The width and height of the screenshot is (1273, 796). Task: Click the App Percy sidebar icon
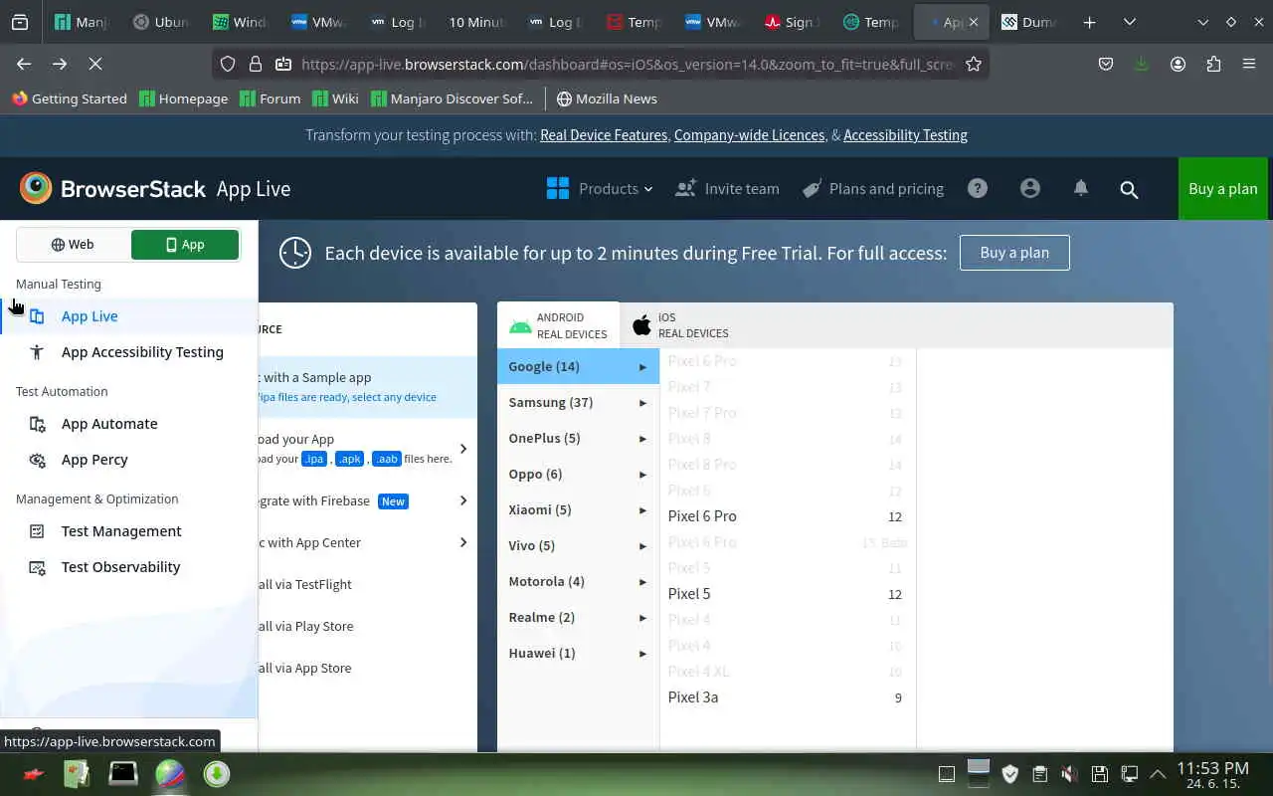click(37, 460)
